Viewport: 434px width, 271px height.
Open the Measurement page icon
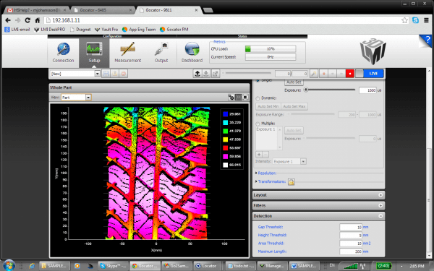pyautogui.click(x=127, y=53)
